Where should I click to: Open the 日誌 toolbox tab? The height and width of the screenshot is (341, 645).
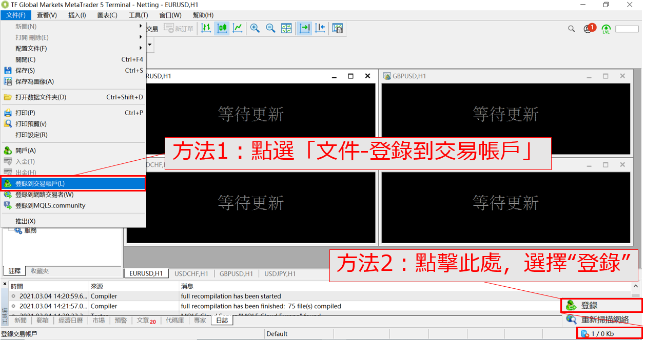point(222,321)
